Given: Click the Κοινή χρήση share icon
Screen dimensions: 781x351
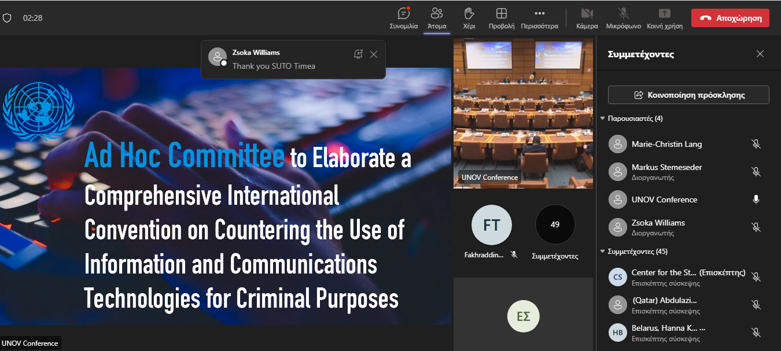Looking at the screenshot, I should click(665, 17).
